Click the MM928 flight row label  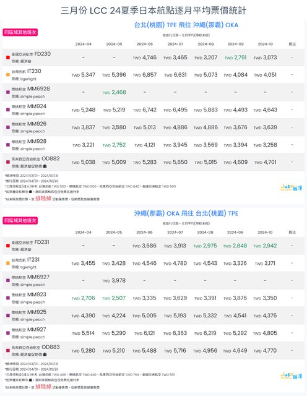(29, 144)
